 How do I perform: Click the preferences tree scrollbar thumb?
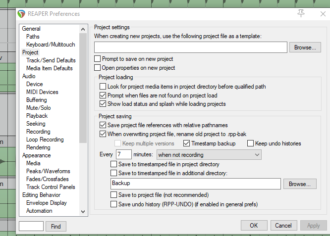click(x=83, y=88)
